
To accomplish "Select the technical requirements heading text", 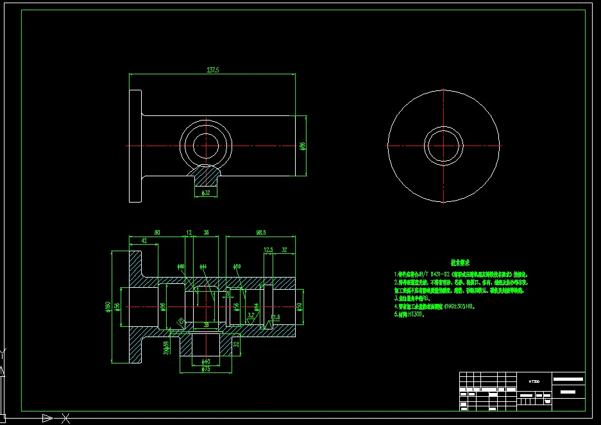I will point(460,263).
